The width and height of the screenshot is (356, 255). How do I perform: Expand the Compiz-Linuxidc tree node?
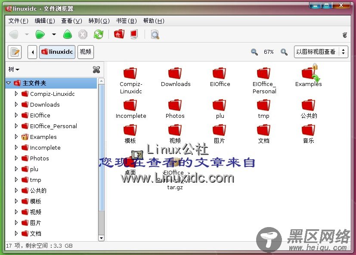click(16, 94)
